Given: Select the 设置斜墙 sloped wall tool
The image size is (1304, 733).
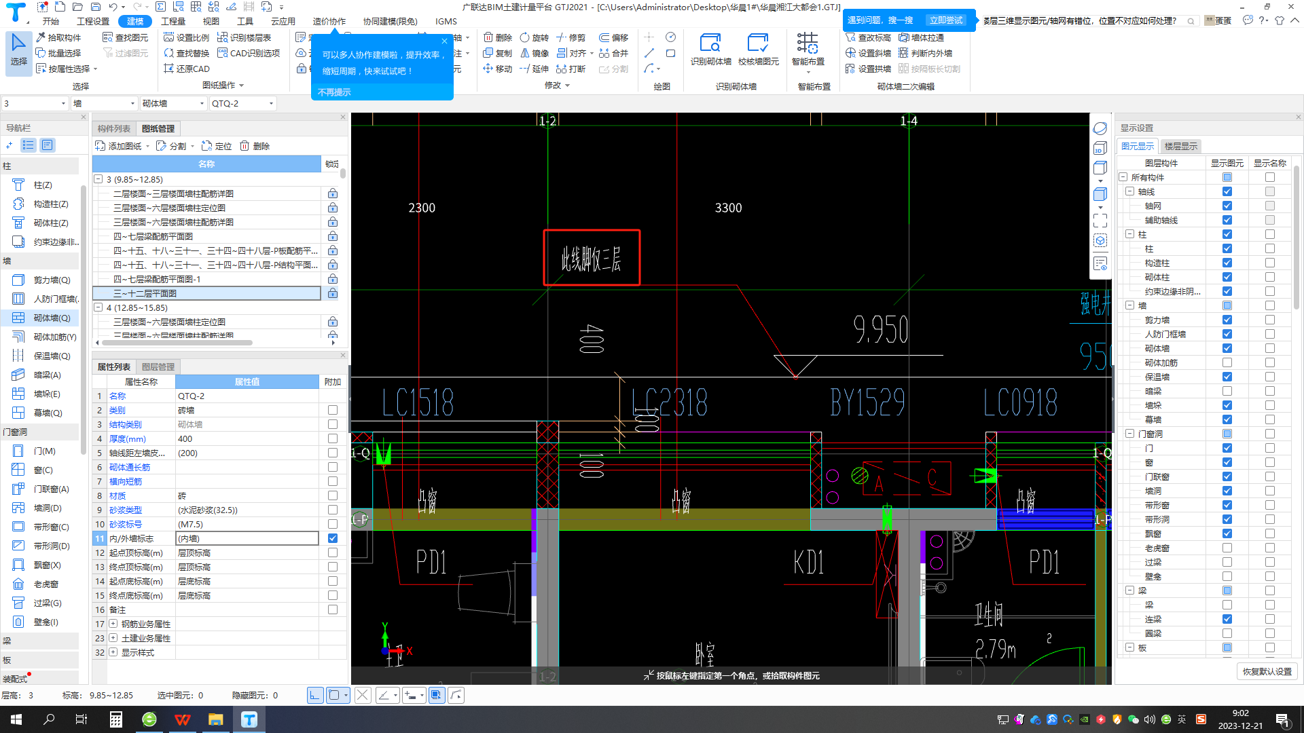Looking at the screenshot, I should (868, 53).
